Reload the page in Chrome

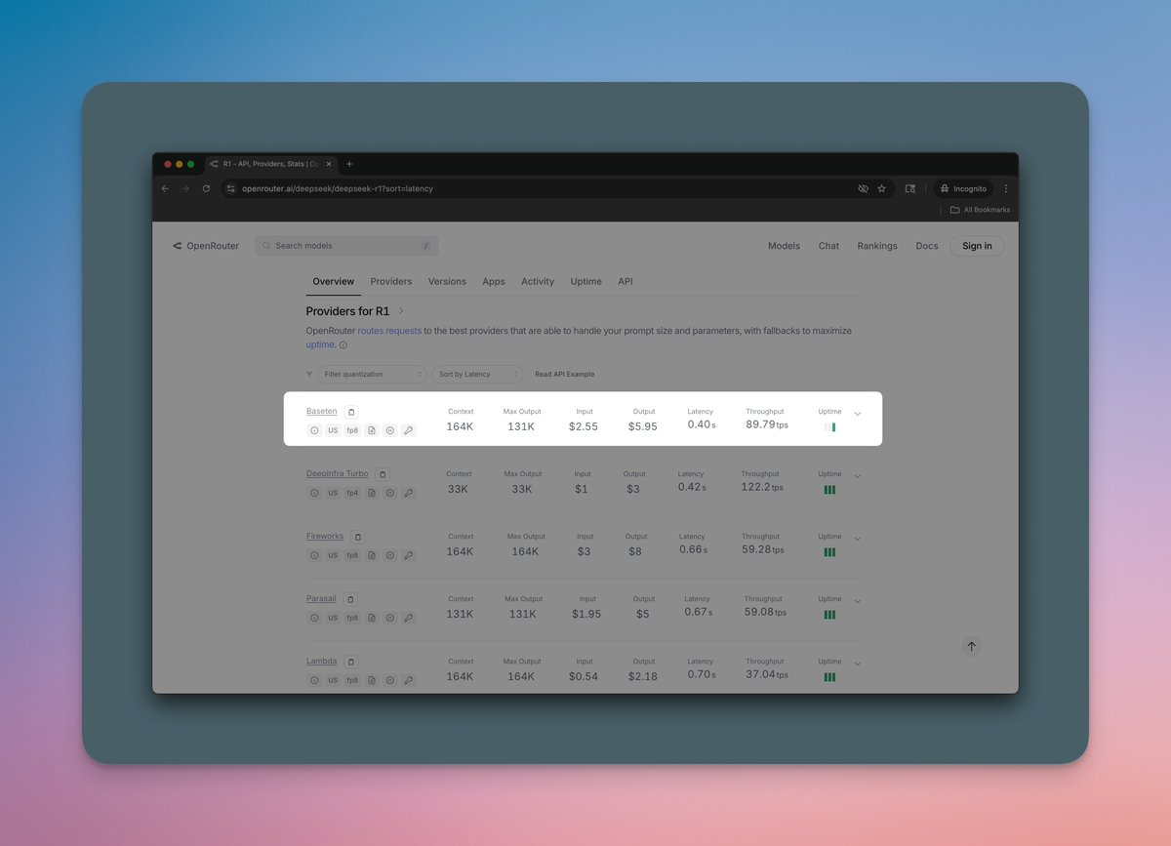tap(206, 188)
